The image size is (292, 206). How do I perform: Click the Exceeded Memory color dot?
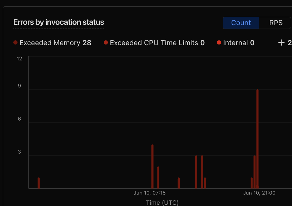click(x=16, y=43)
